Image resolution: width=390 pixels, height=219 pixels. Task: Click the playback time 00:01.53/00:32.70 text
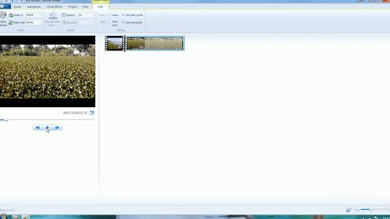[x=75, y=113]
